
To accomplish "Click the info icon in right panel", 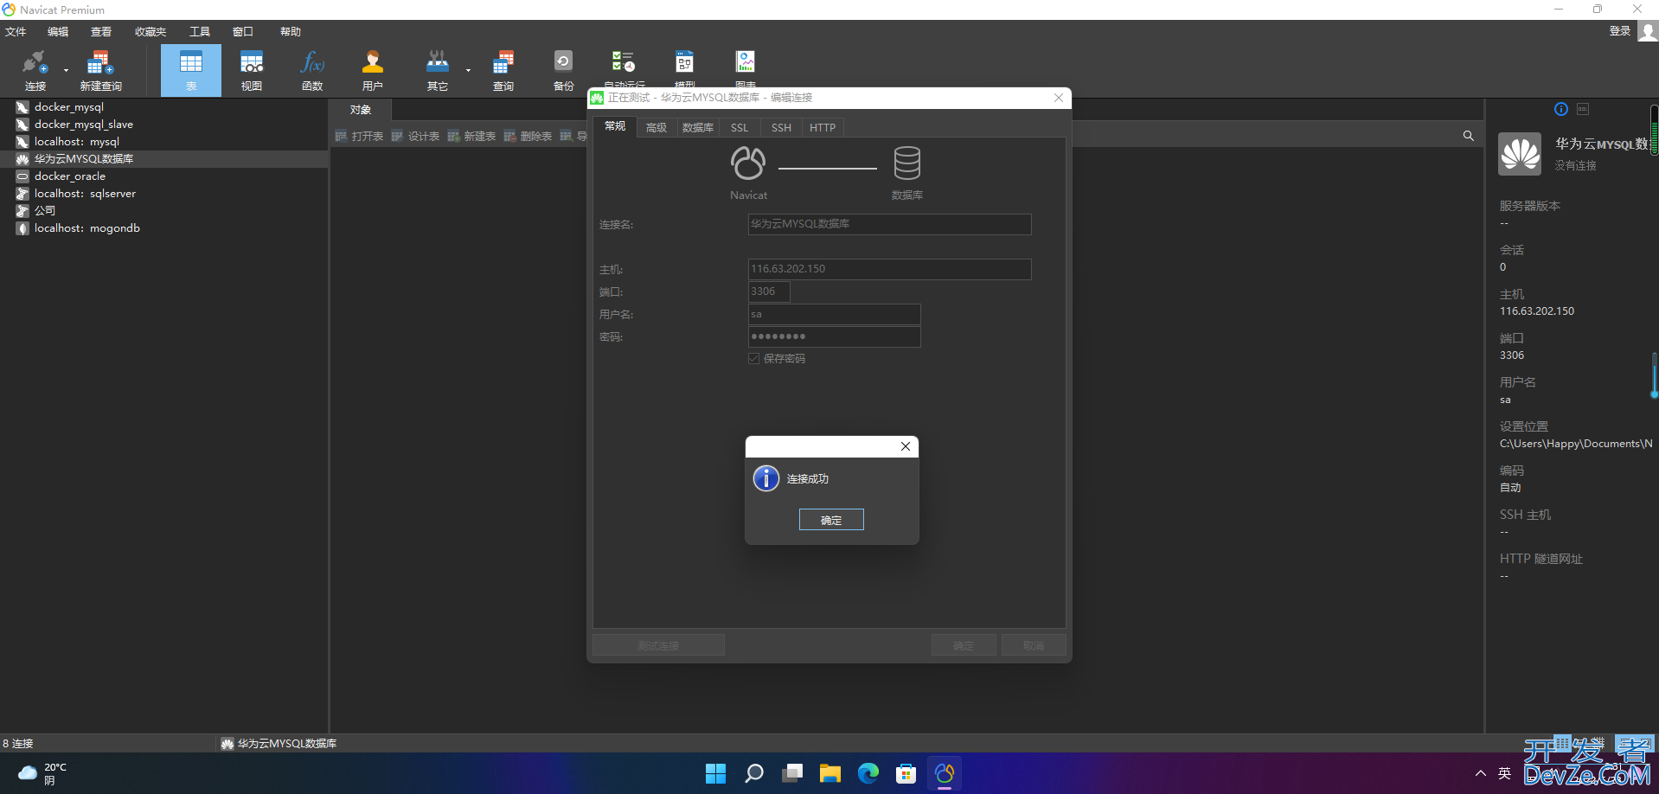I will [1560, 109].
